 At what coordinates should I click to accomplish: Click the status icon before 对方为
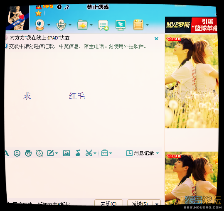(x=6, y=38)
